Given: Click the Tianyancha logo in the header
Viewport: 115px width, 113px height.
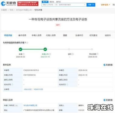Looking at the screenshot, I should point(8,4).
